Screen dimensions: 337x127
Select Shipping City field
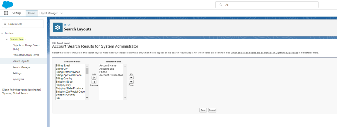(63, 85)
